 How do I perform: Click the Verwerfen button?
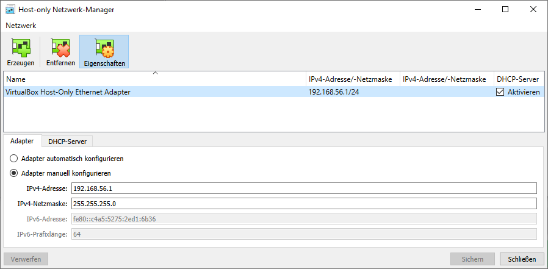tap(26, 259)
